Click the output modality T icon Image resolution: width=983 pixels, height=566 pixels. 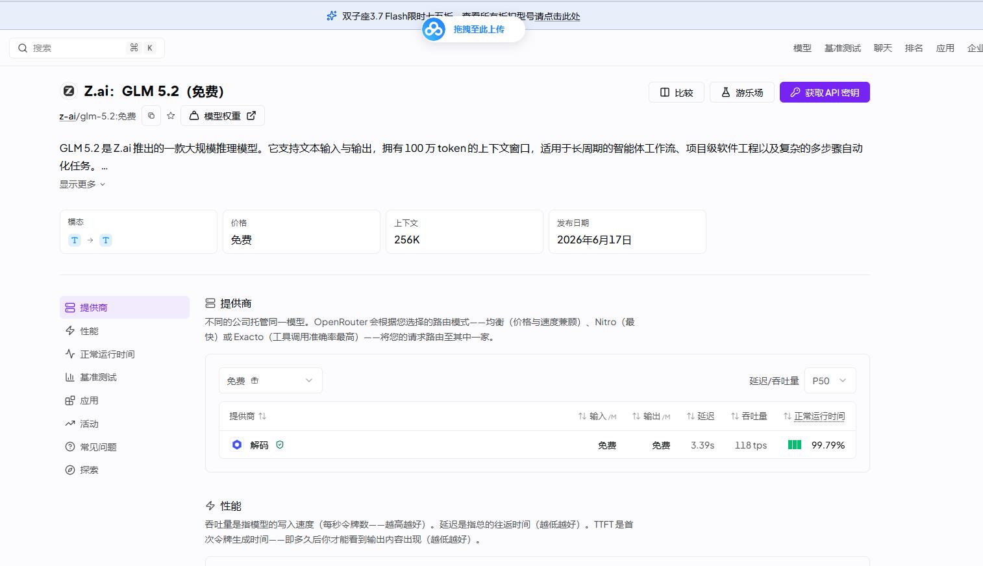tap(106, 240)
